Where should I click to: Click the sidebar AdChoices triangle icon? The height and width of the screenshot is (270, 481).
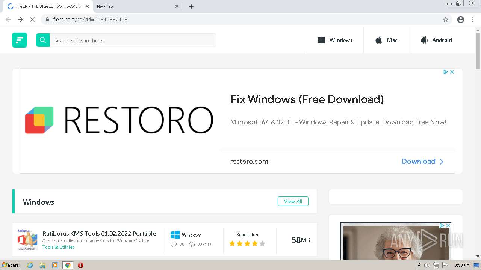tap(442, 225)
